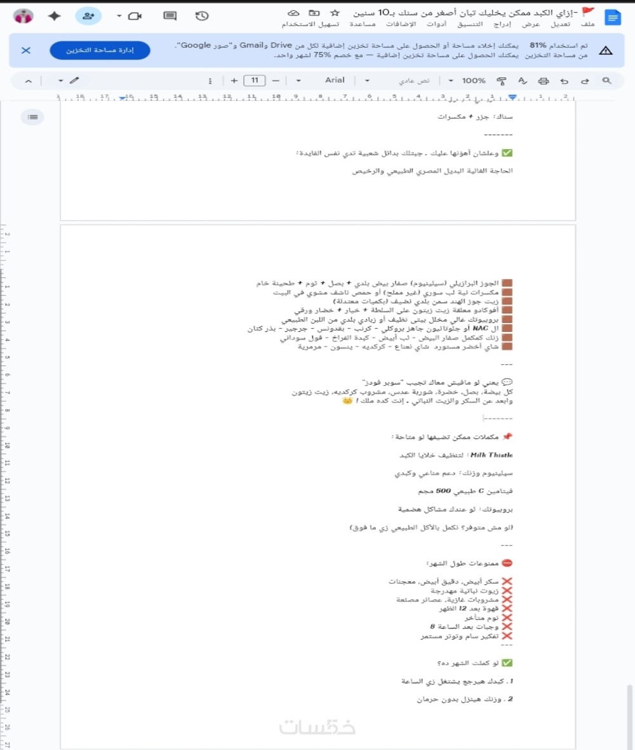Activate the paint format tool
Screen dimensions: 635x750
click(501, 81)
